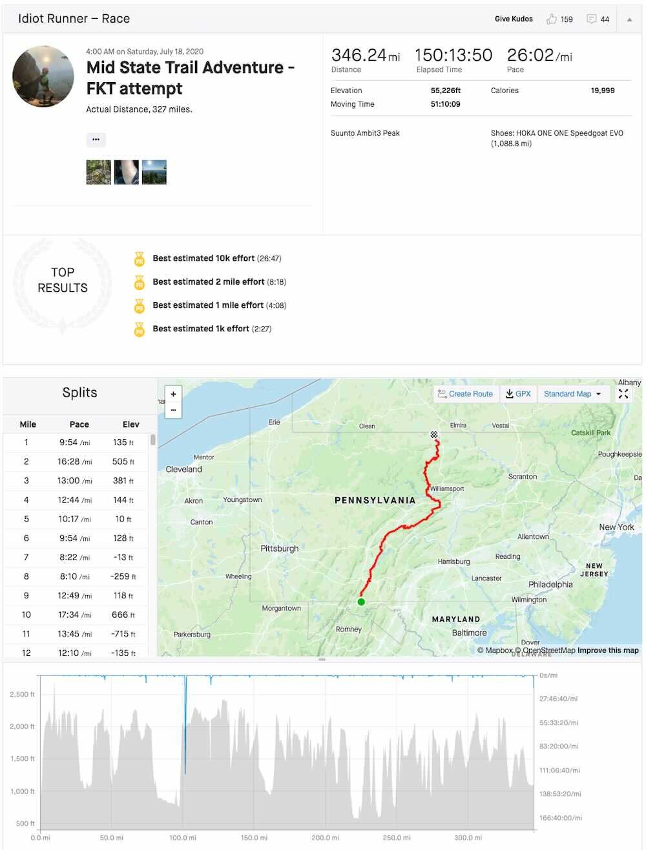Open the three-dots more options button
This screenshot has width=646, height=850.
(x=96, y=140)
